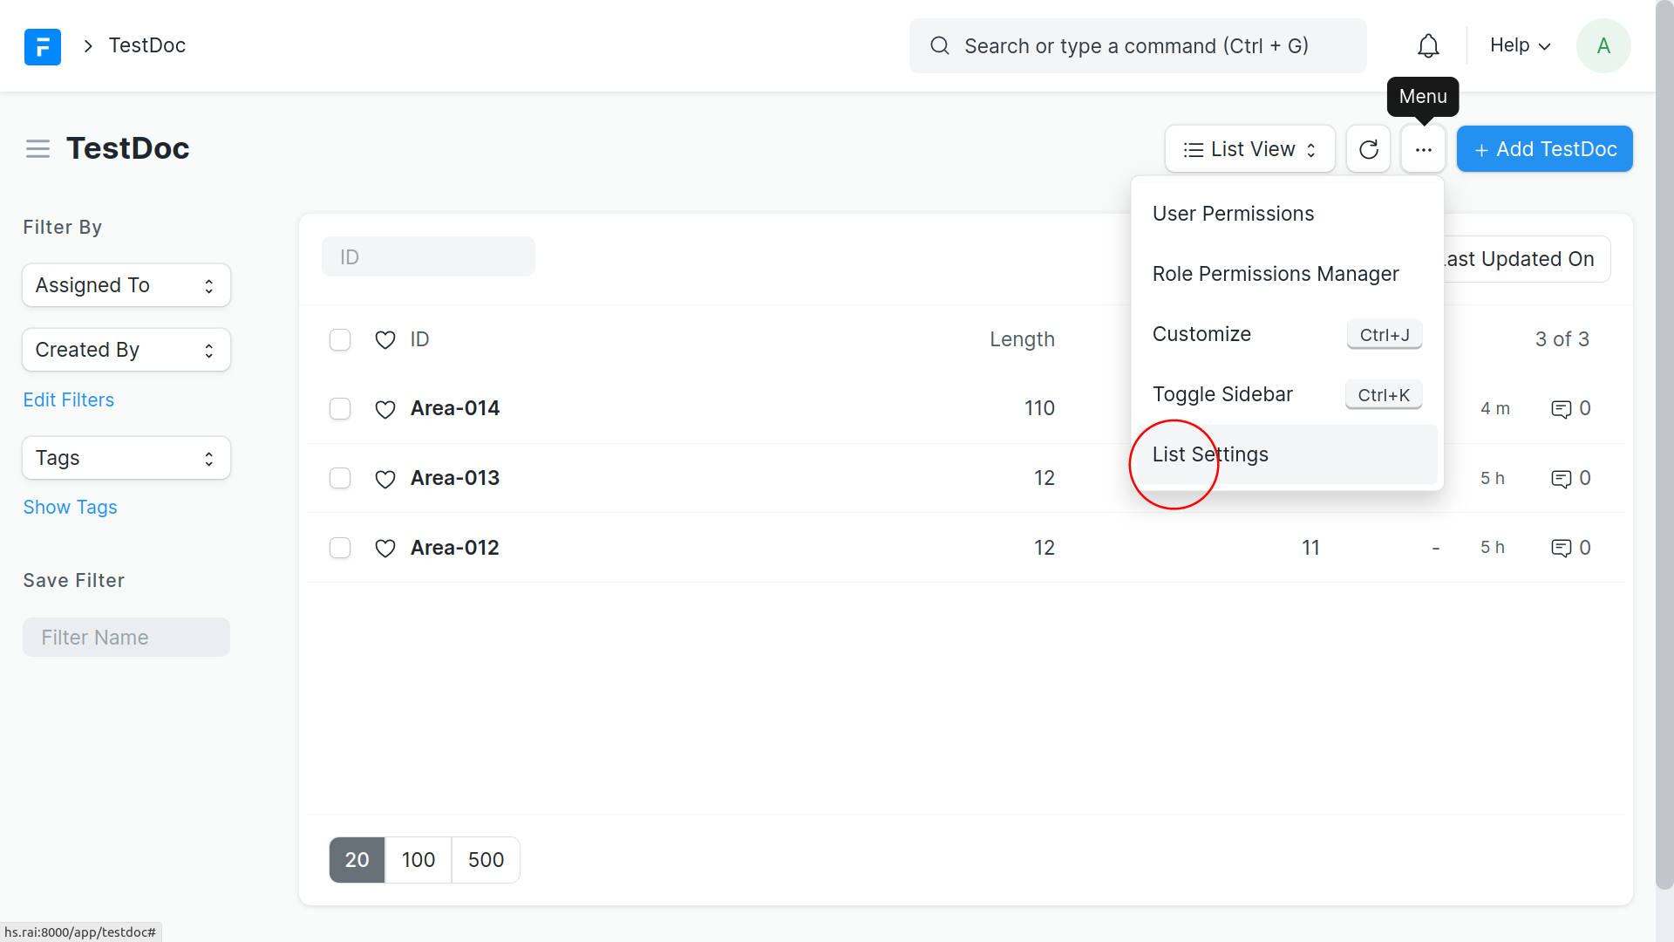Image resolution: width=1674 pixels, height=942 pixels.
Task: Toggle sidebar via hamburger icon
Action: (37, 149)
